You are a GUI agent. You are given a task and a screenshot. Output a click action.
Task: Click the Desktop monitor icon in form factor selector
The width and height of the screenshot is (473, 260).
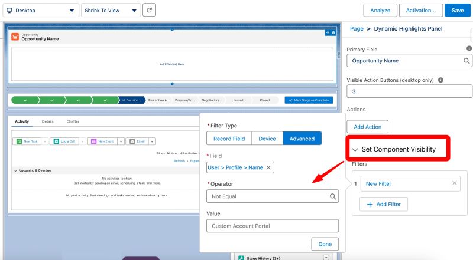click(x=9, y=10)
